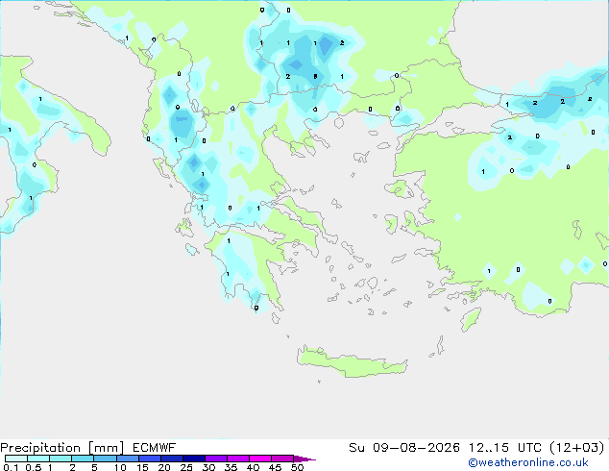
Task: Click the '45' color scale label
Action: [275, 467]
